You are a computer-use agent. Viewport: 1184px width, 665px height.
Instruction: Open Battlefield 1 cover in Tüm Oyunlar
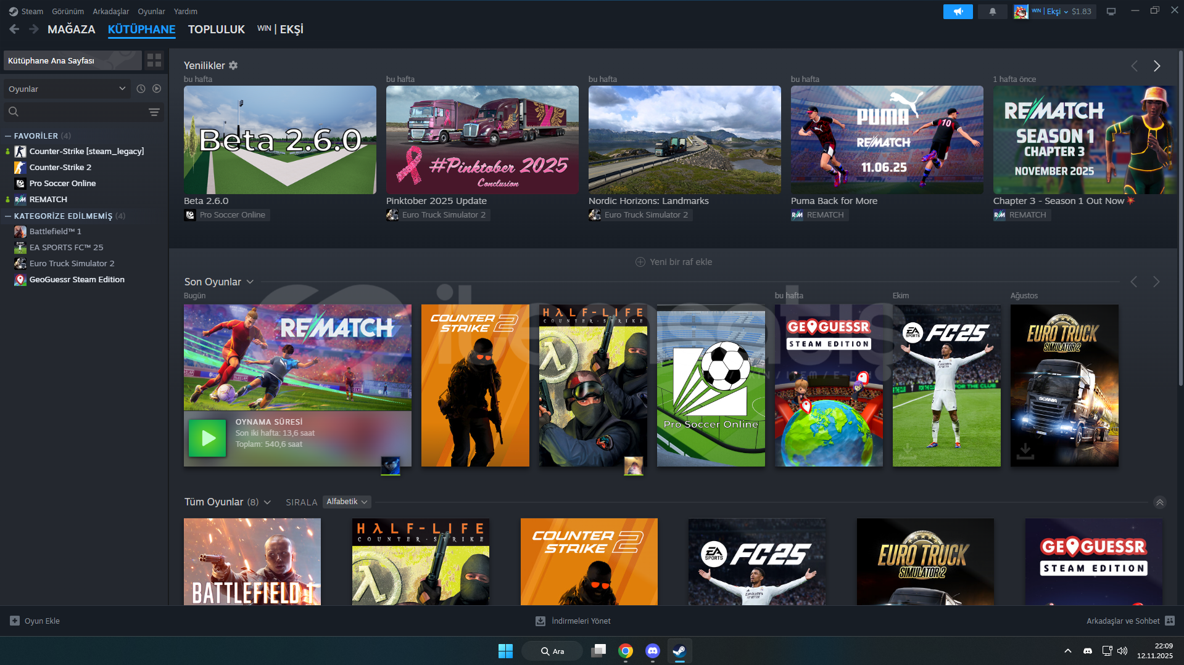pos(252,561)
